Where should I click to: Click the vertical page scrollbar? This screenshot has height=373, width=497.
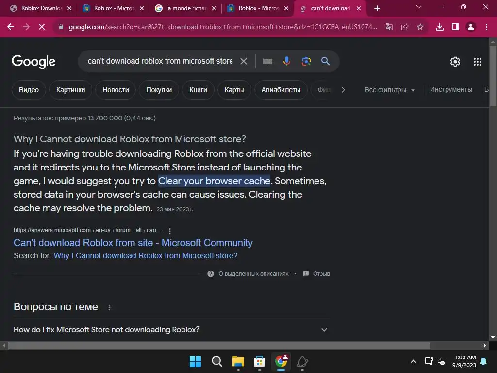click(493, 76)
